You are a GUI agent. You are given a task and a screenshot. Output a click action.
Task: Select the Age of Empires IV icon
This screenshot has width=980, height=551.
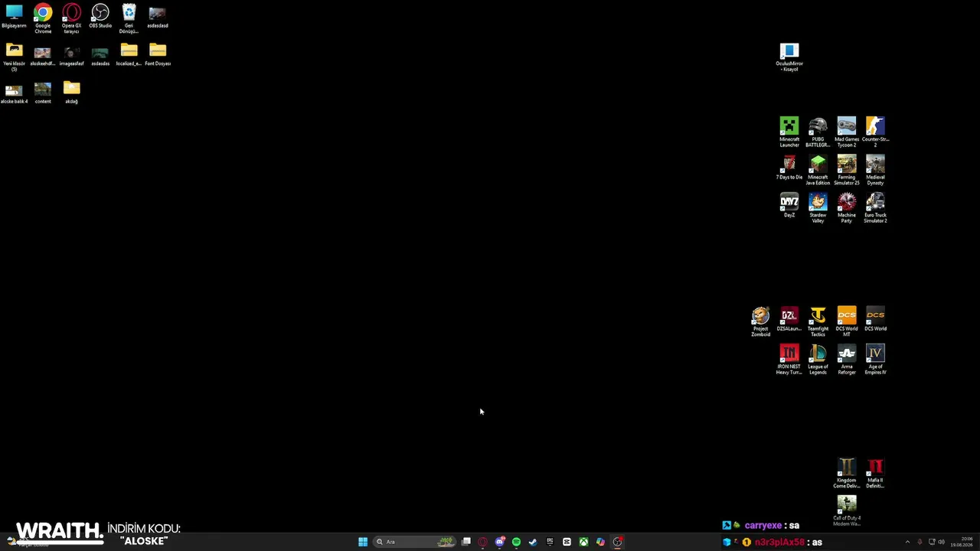point(875,360)
